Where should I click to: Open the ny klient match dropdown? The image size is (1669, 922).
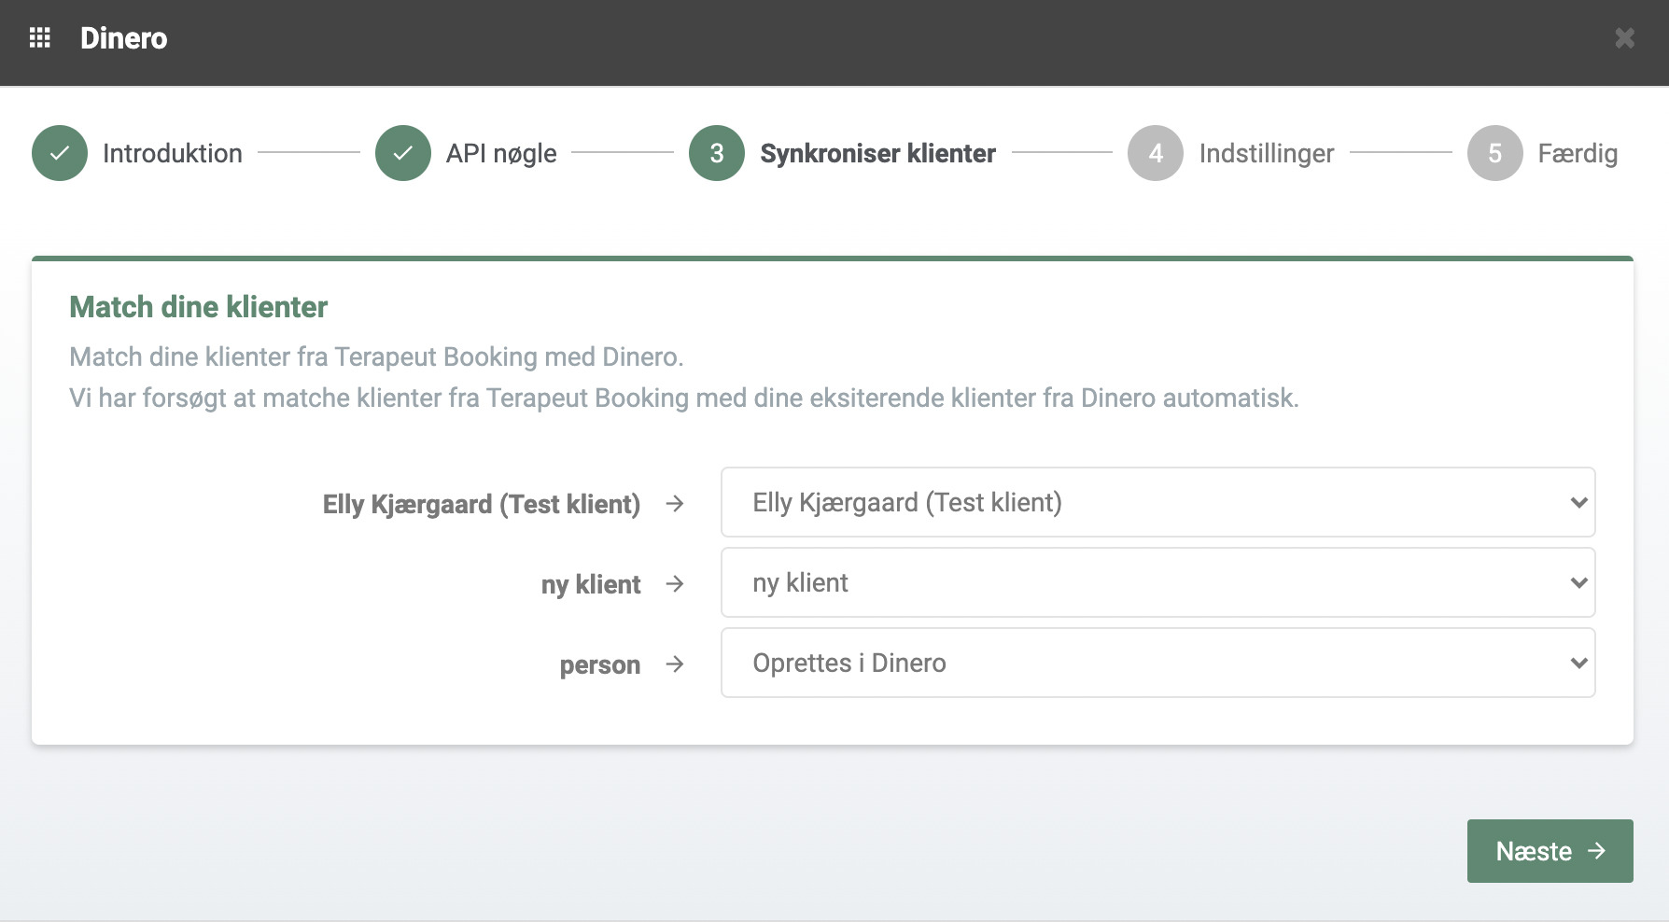coord(1158,582)
